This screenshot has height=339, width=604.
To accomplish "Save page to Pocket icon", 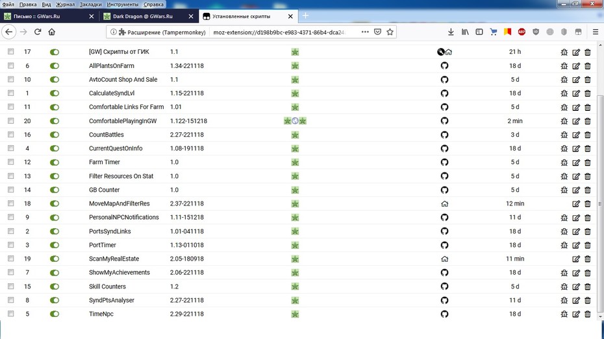I will tap(377, 32).
